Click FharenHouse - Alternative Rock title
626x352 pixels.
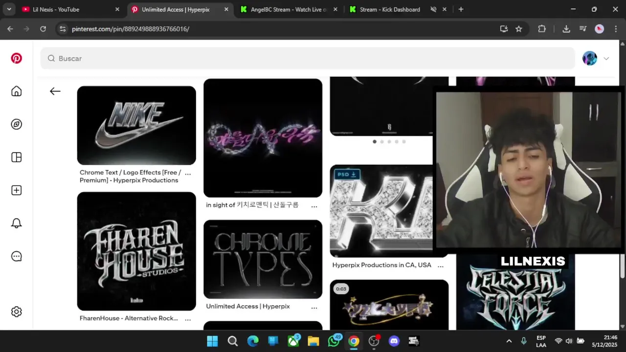point(129,318)
